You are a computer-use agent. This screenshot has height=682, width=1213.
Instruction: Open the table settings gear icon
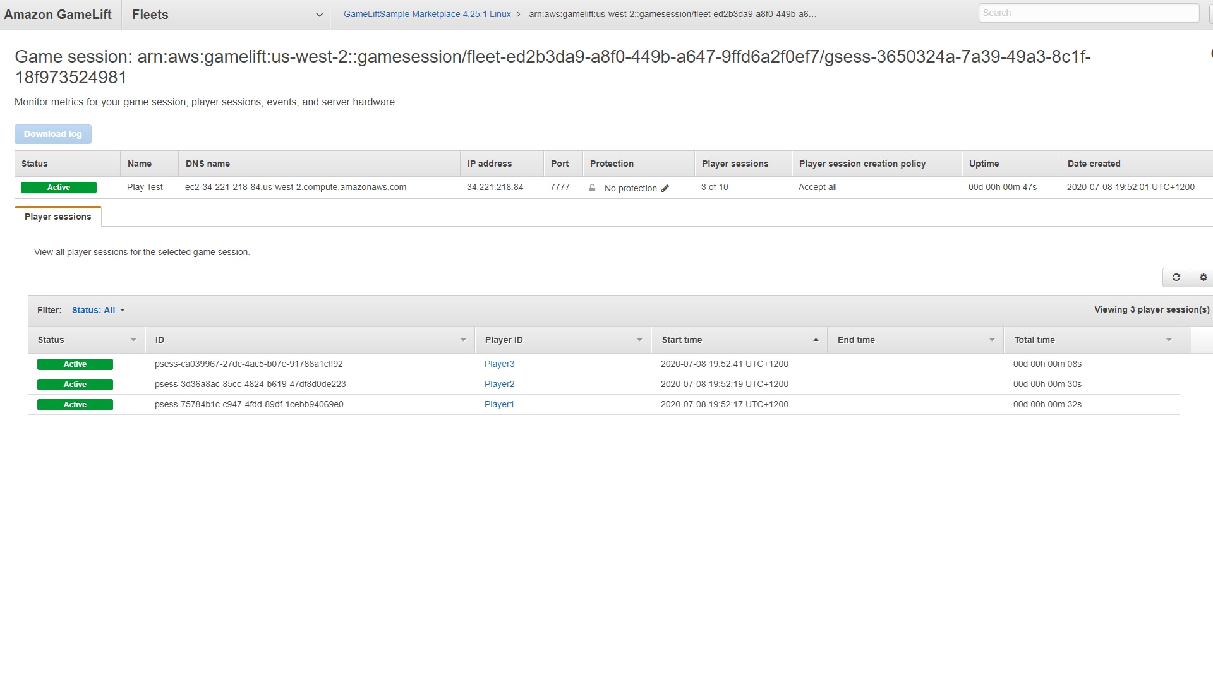[1203, 277]
